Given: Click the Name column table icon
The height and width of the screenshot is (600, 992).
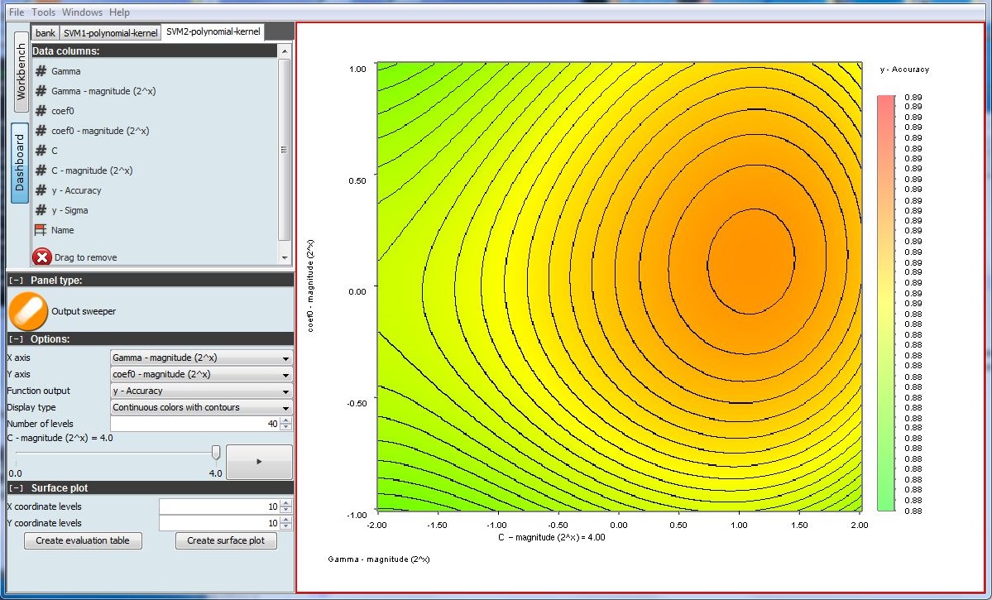Looking at the screenshot, I should tap(41, 230).
